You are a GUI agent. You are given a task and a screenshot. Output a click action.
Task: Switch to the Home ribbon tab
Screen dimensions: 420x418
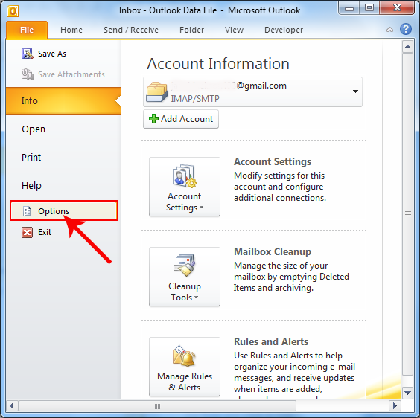coord(71,30)
